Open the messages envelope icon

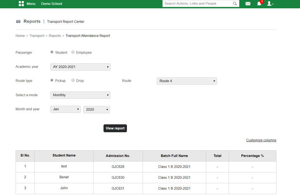pyautogui.click(x=248, y=4)
